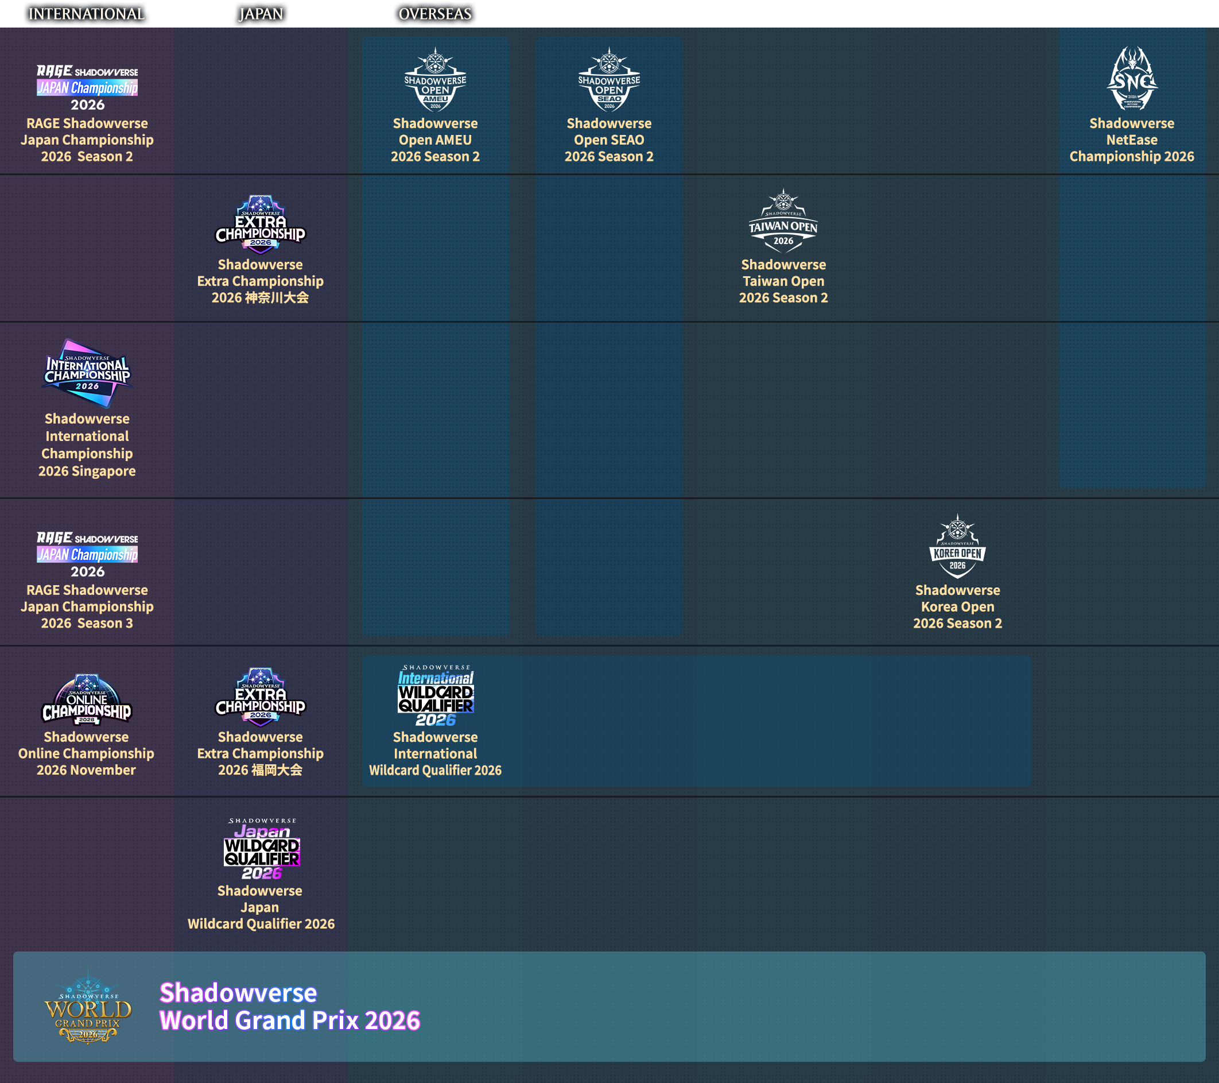Click the International Wildcard Qualifier 2026 logo
This screenshot has width=1219, height=1083.
(x=436, y=695)
